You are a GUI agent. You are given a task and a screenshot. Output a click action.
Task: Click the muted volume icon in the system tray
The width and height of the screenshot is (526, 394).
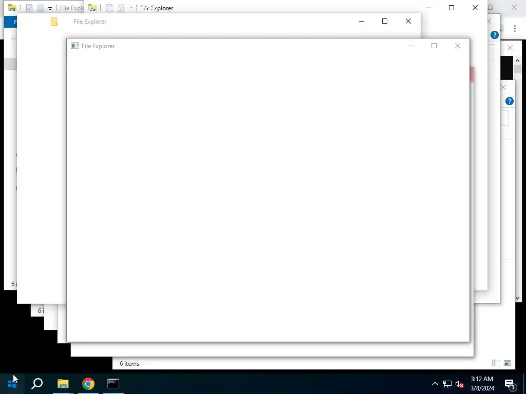460,384
